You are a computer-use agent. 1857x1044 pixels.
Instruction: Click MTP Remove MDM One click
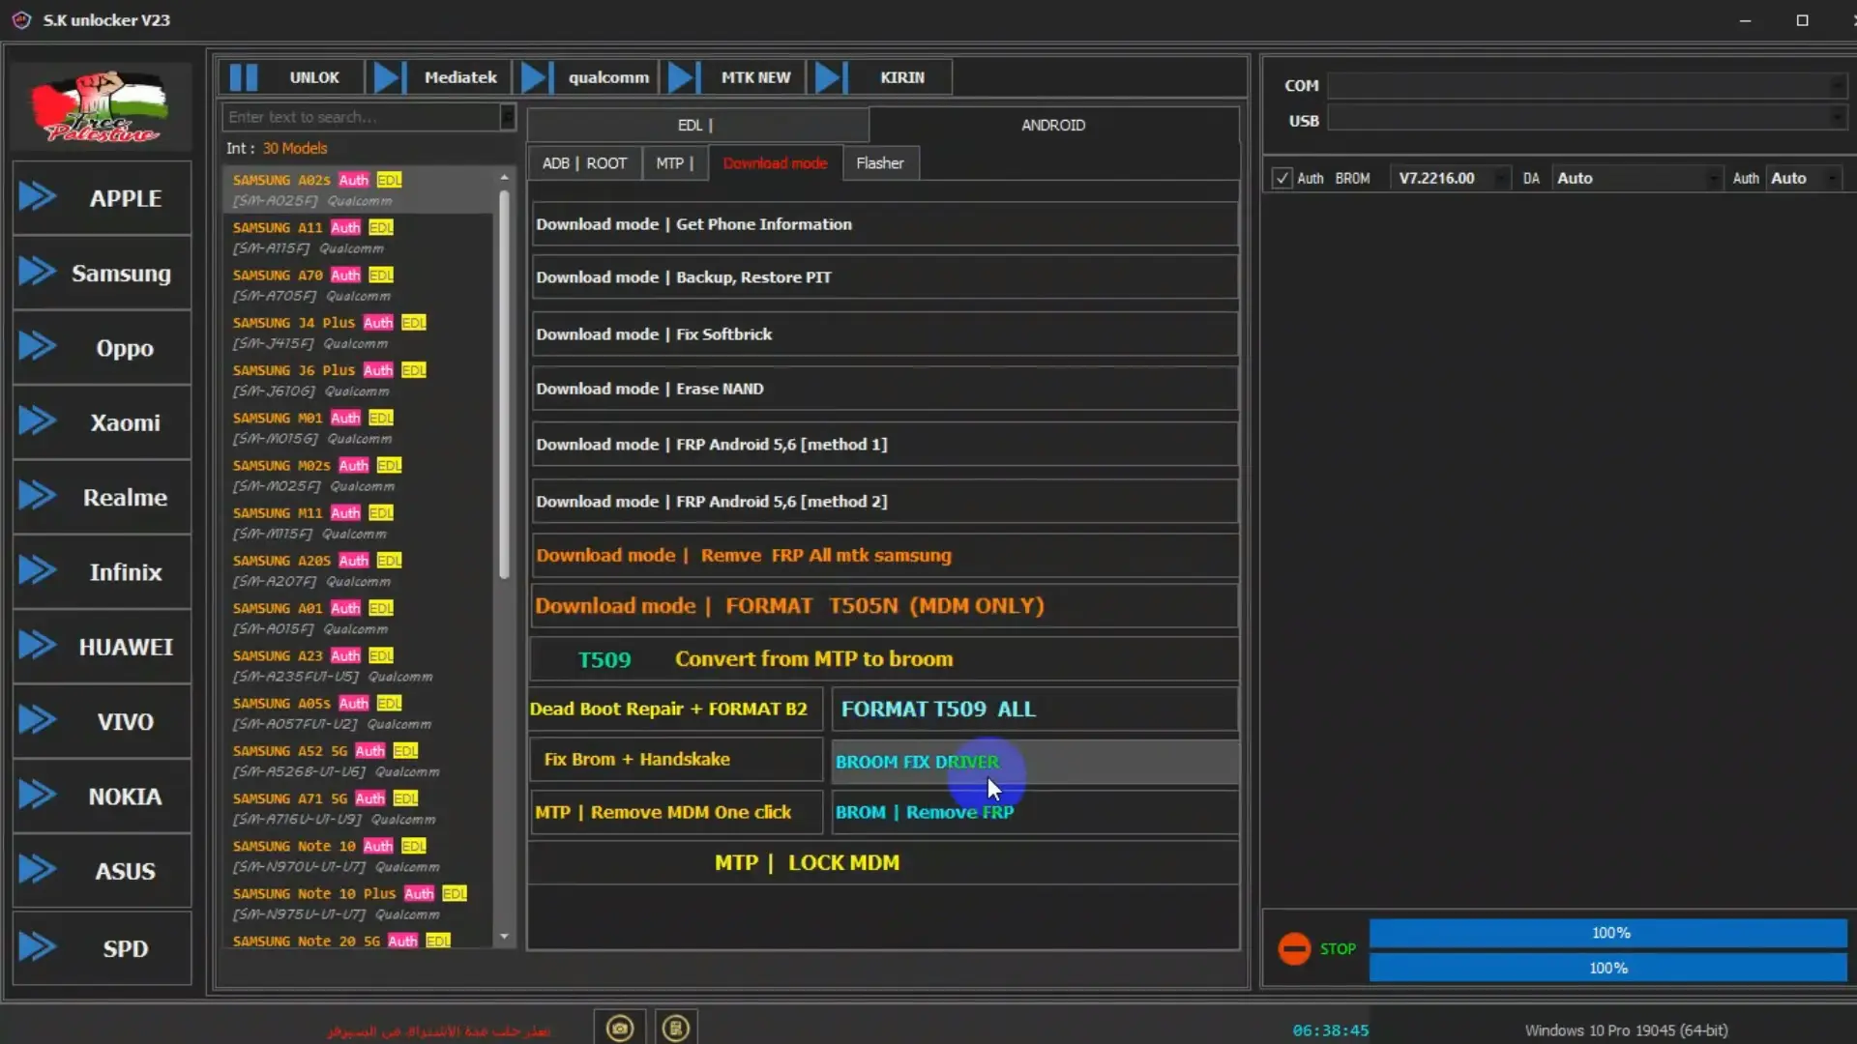click(x=675, y=812)
